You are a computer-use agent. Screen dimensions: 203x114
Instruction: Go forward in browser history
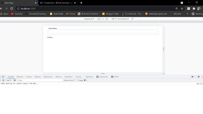[6, 9]
